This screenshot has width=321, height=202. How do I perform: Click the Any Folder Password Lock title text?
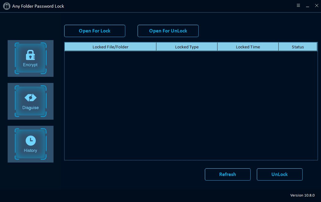[38, 6]
